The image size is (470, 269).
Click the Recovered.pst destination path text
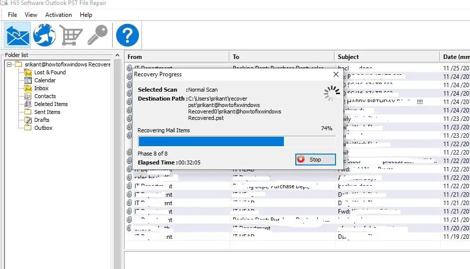(x=206, y=118)
